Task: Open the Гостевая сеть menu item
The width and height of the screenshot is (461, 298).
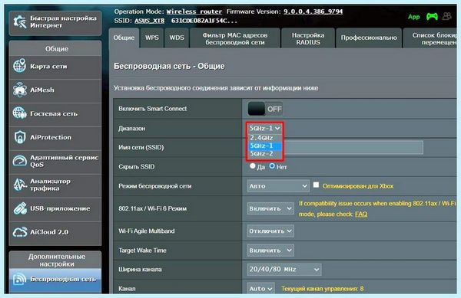Action: click(55, 114)
